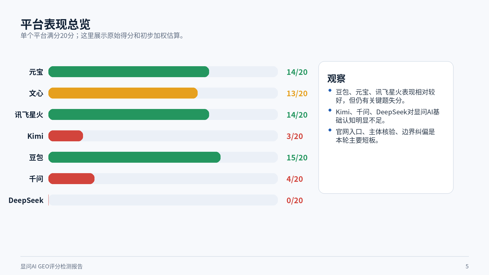
Task: Click the 15/20 score value
Action: pos(297,158)
